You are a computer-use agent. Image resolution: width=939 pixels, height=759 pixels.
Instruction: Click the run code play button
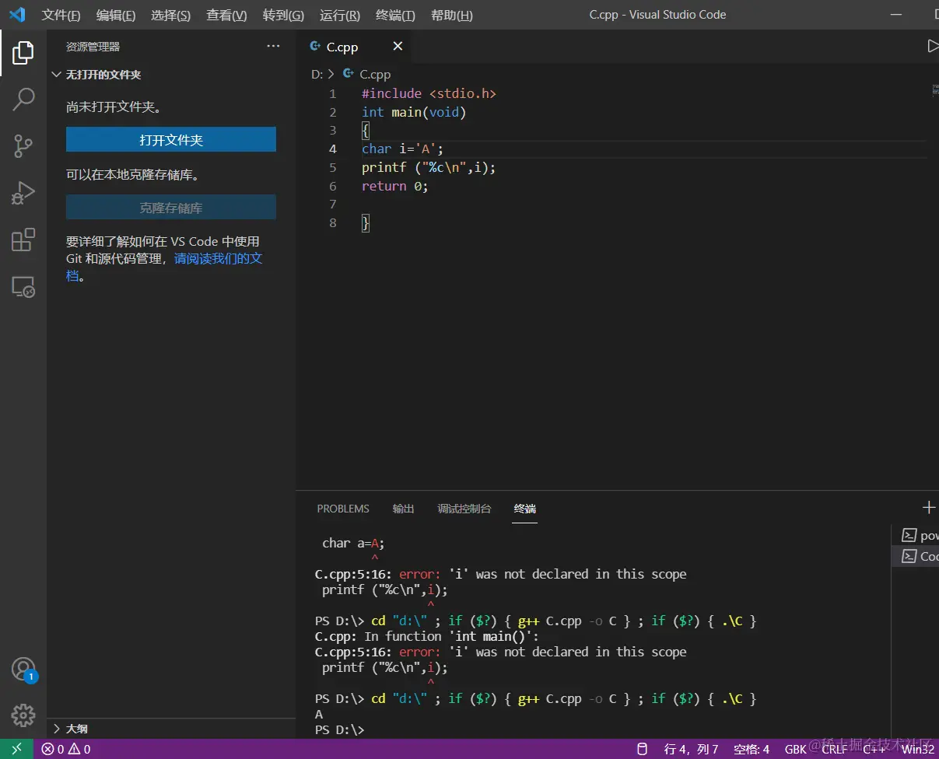[932, 47]
